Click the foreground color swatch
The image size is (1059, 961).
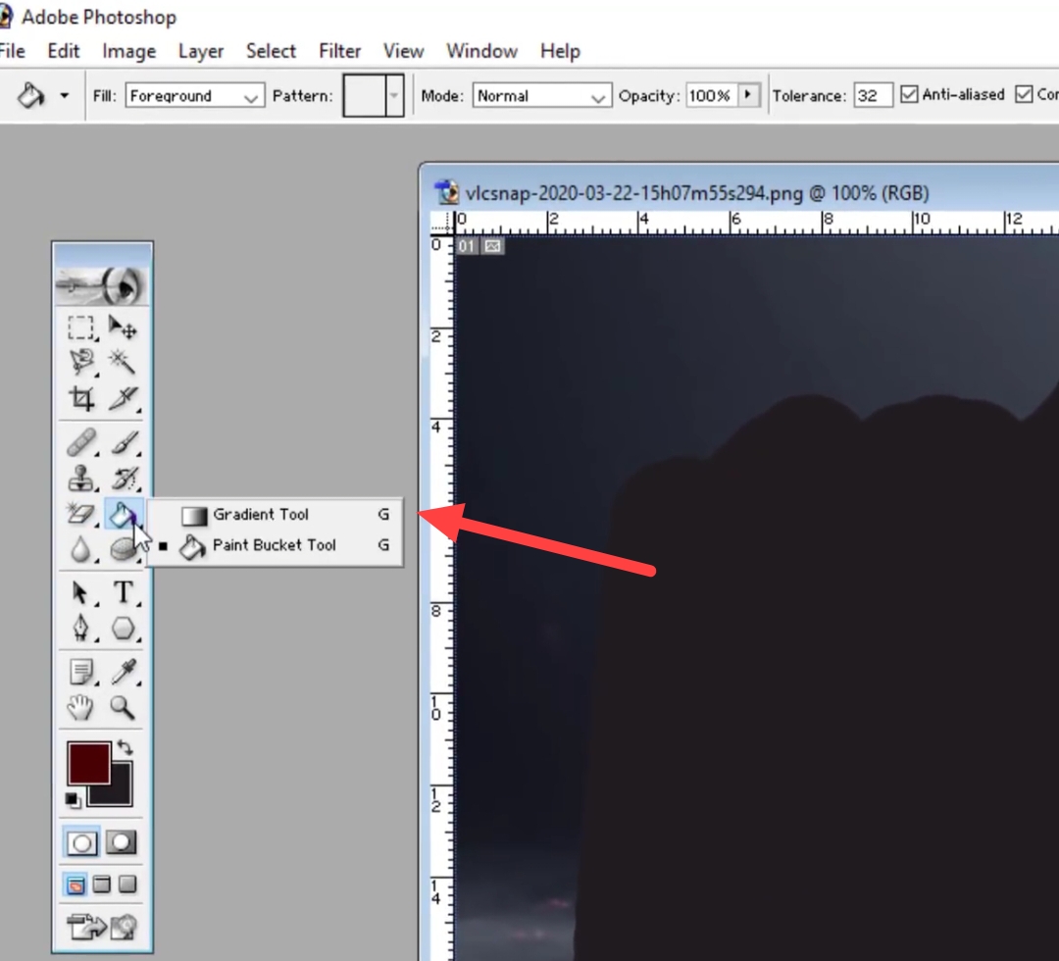pos(88,763)
